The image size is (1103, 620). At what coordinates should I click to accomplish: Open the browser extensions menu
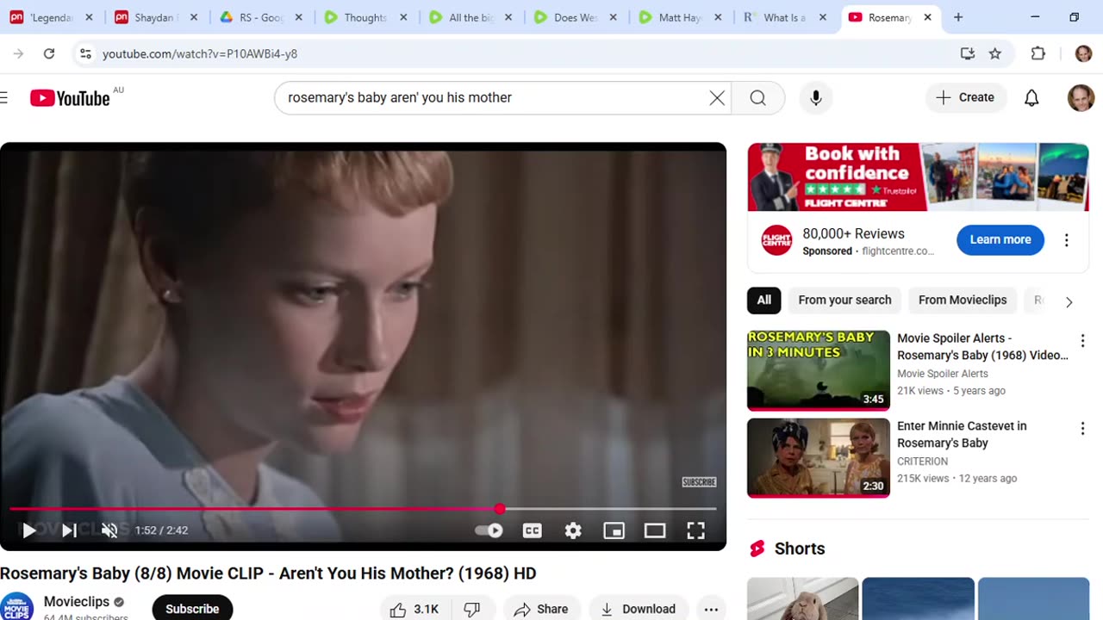pyautogui.click(x=1038, y=53)
